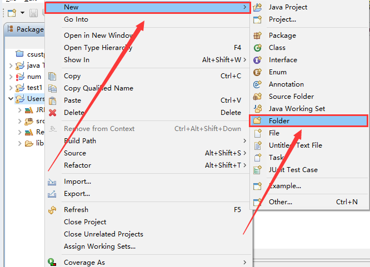The image size is (370, 267).
Task: Click the Example... icon
Action: coord(257,186)
